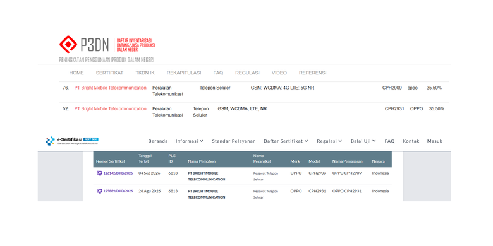
Task: Go to Beranda in e-Sertifikasi
Action: (158, 141)
